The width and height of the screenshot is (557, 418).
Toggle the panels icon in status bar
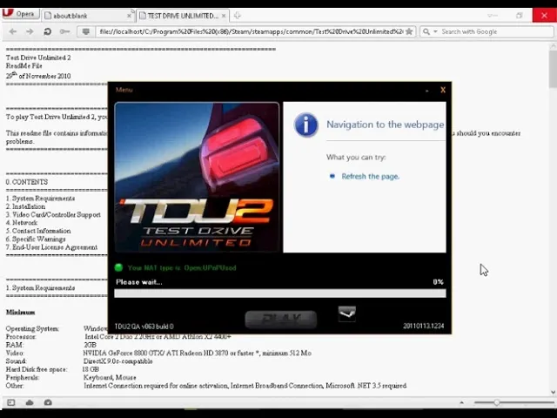click(11, 402)
